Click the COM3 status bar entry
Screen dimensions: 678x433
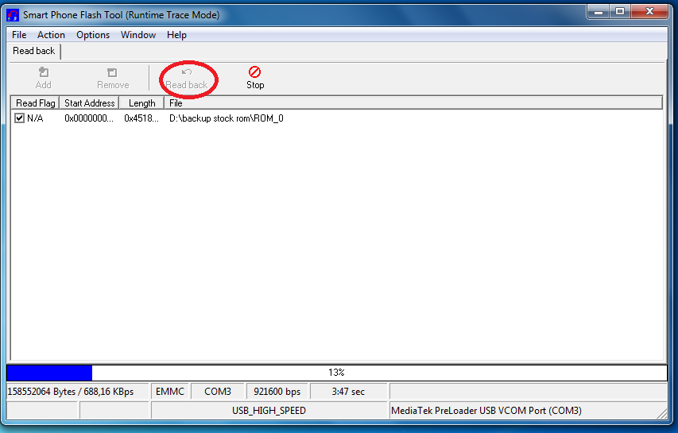pyautogui.click(x=218, y=392)
